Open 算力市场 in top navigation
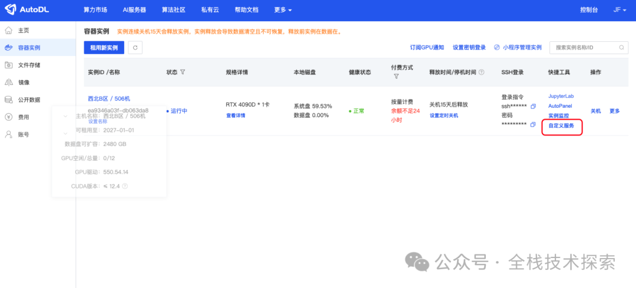Screen dimensions: 636x288 coord(95,10)
